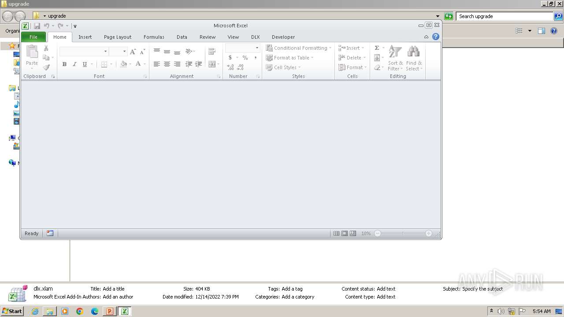
Task: Switch to the Insert tab
Action: (x=85, y=37)
